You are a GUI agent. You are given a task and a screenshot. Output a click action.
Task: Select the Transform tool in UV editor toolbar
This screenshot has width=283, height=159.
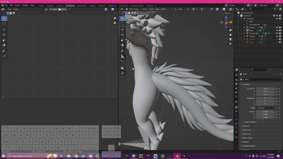coord(4,45)
